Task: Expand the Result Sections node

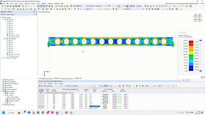Action: (1, 105)
